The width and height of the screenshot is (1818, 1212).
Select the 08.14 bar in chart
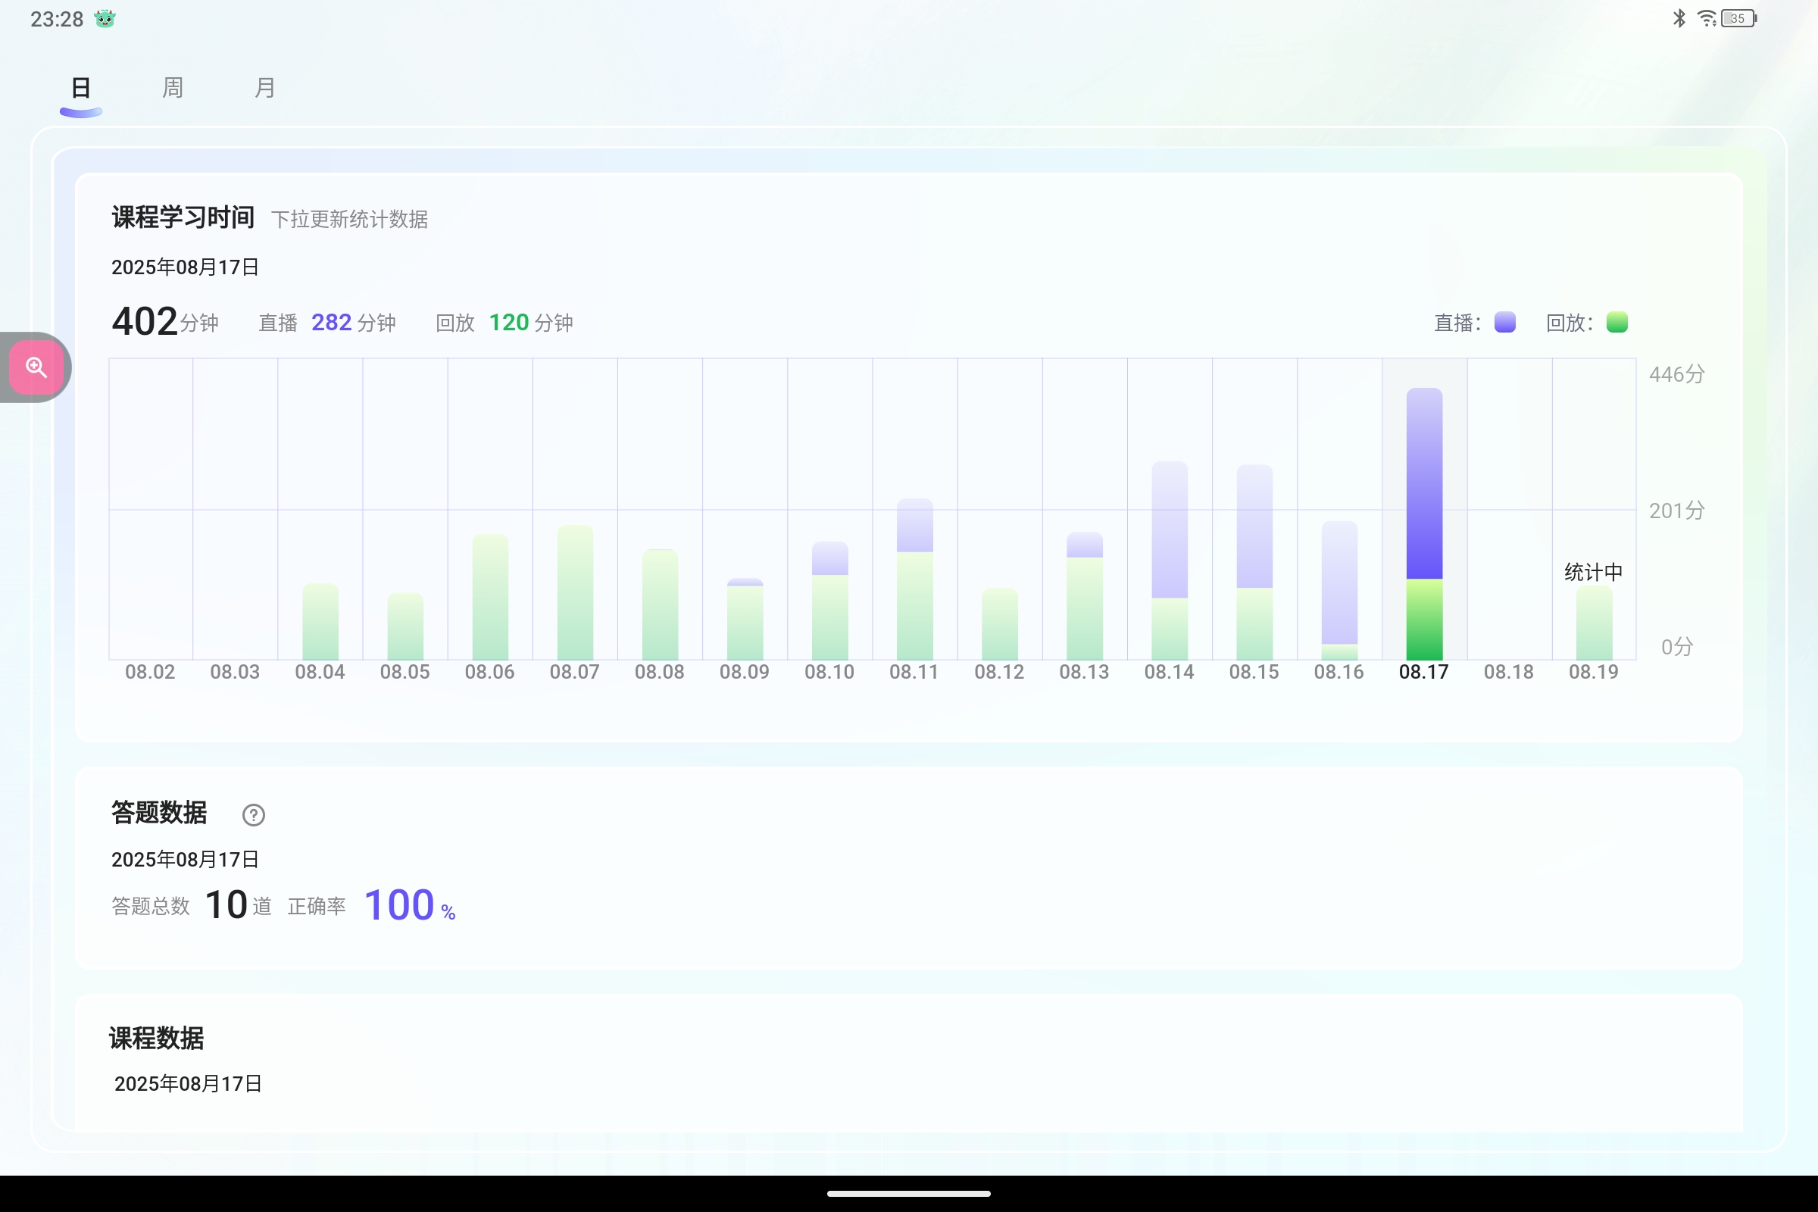pos(1169,561)
